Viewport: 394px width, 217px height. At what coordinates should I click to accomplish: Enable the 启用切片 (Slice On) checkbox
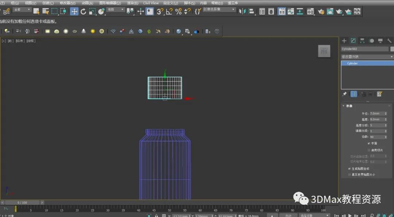(369, 150)
